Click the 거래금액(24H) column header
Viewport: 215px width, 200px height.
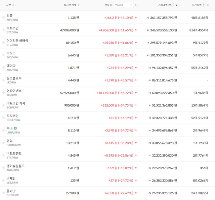point(166,5)
